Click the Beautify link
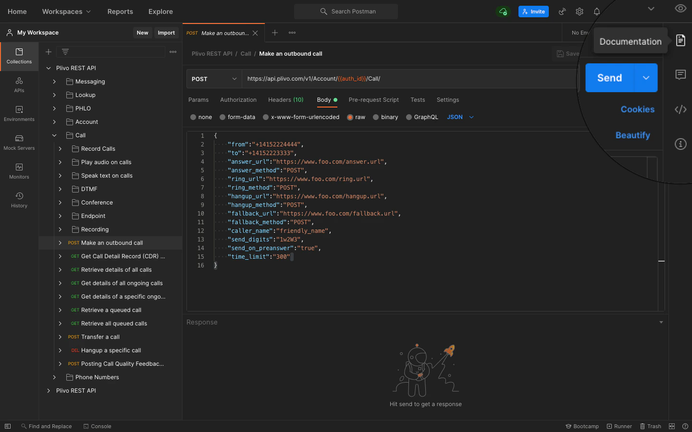 point(632,135)
